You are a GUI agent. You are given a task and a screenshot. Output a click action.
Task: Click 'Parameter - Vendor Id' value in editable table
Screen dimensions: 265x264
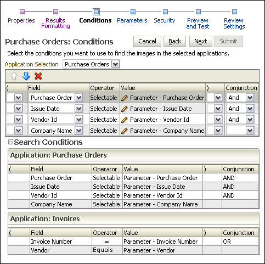(160, 120)
